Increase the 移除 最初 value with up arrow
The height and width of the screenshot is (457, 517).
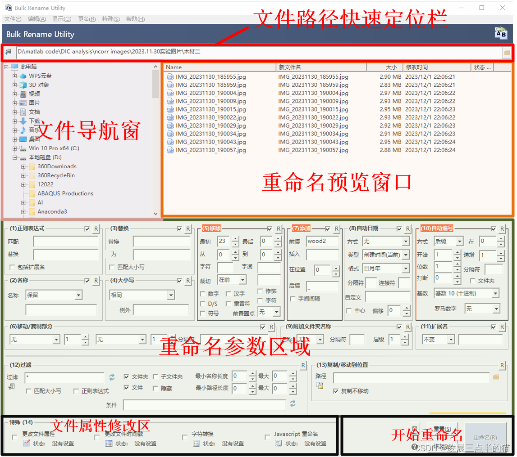tap(235, 239)
